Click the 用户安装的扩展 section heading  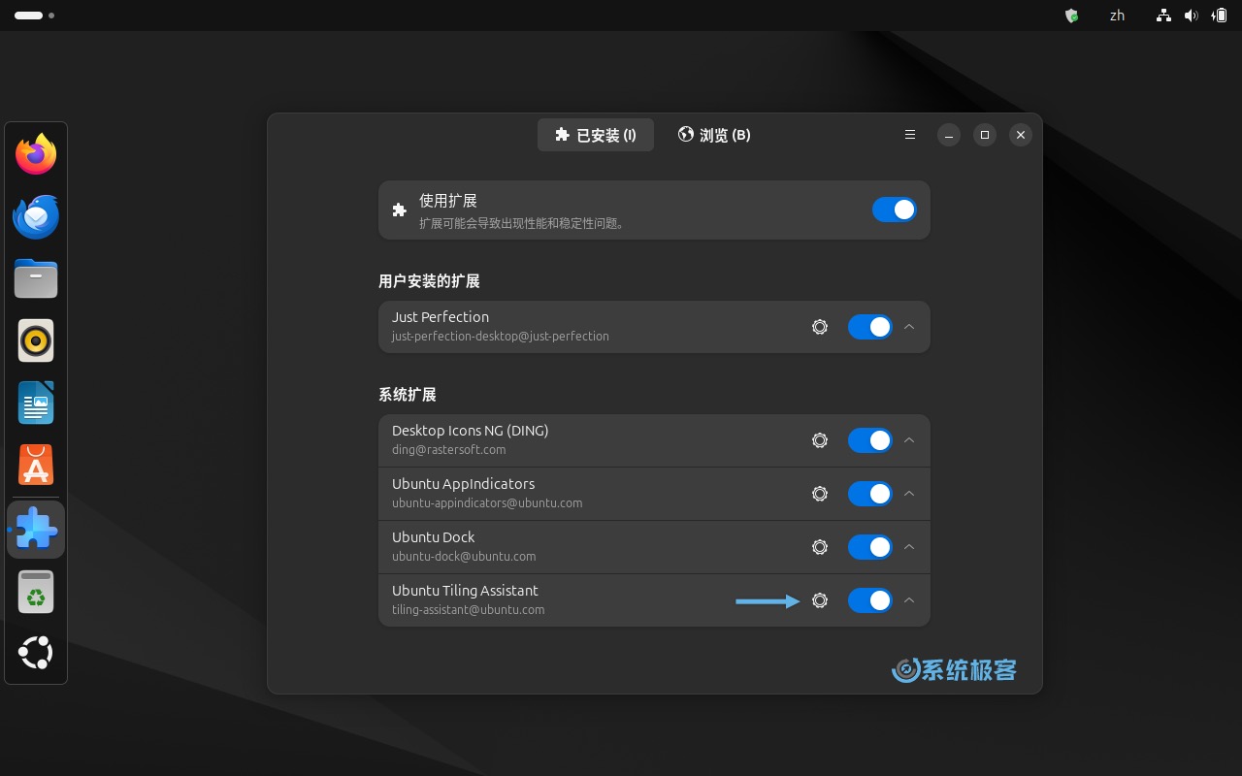(x=429, y=281)
